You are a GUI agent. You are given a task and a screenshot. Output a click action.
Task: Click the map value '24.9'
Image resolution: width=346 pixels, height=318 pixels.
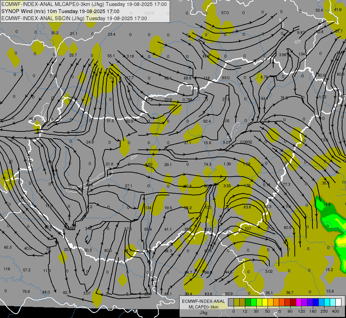(90, 142)
